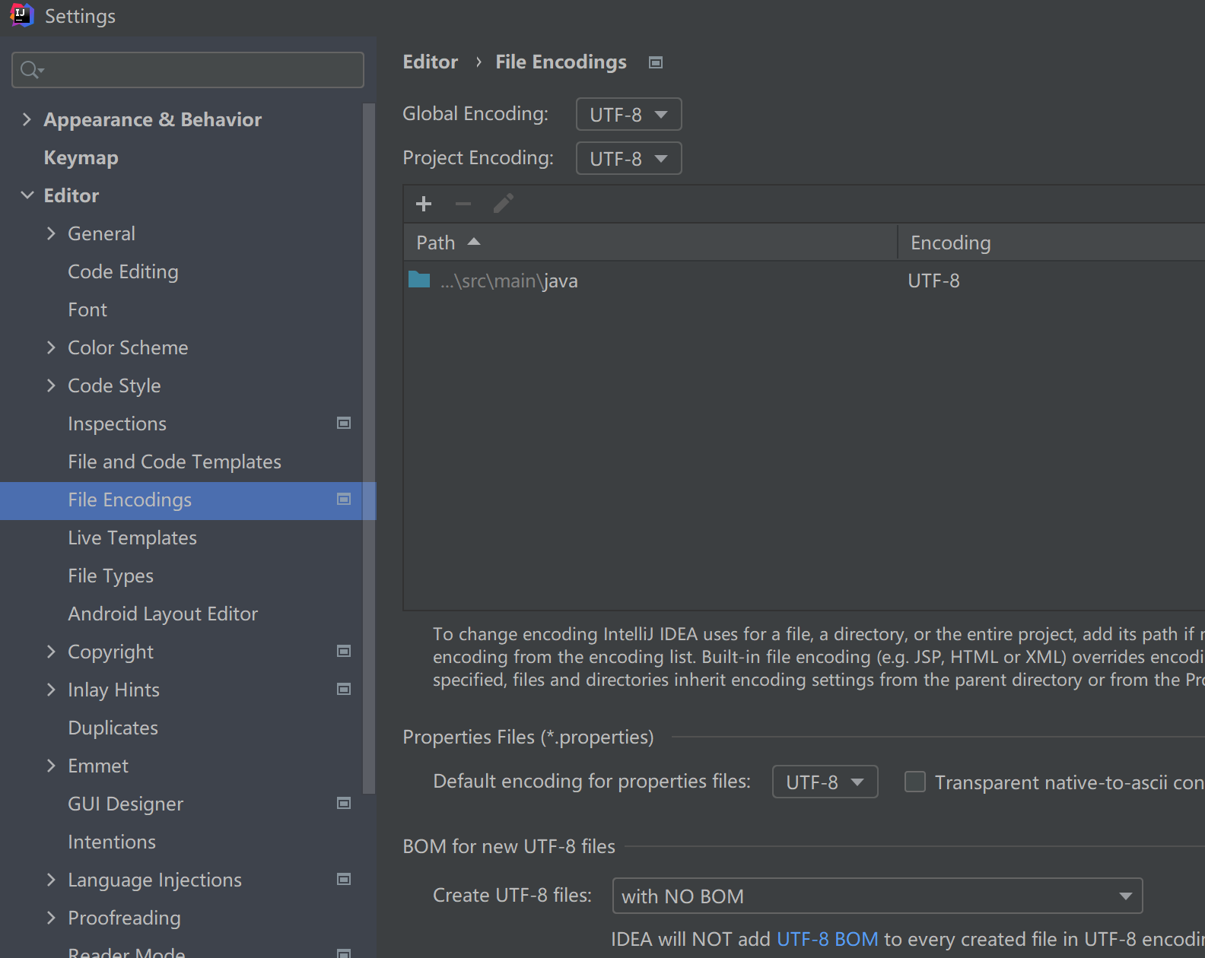The height and width of the screenshot is (958, 1205).
Task: Open Duplicates settings page
Action: [113, 728]
